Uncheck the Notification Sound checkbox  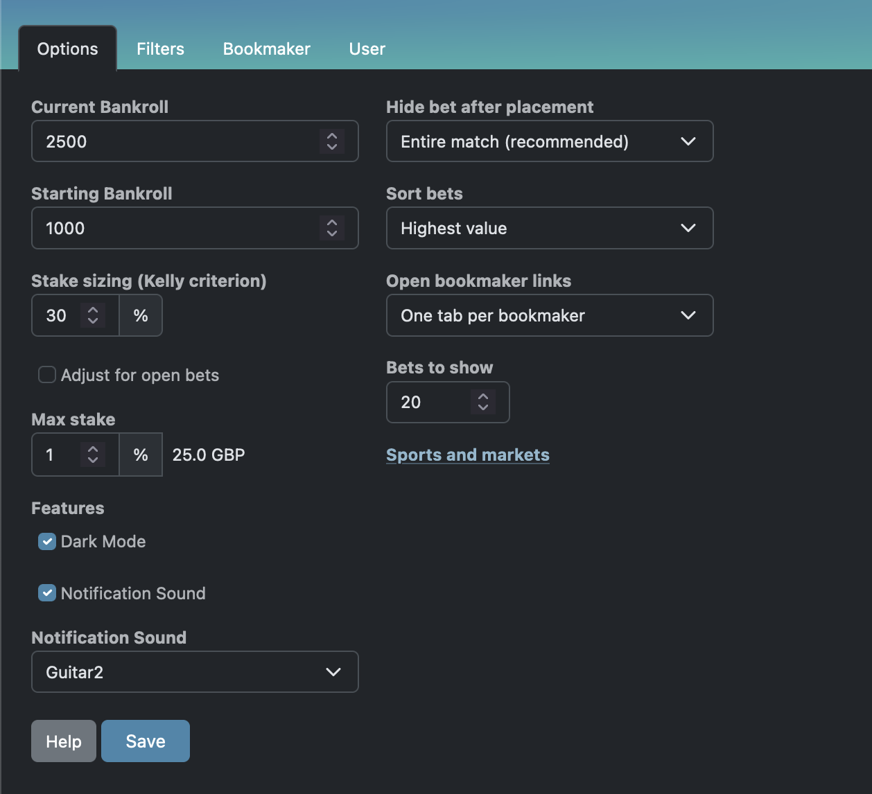click(x=47, y=593)
